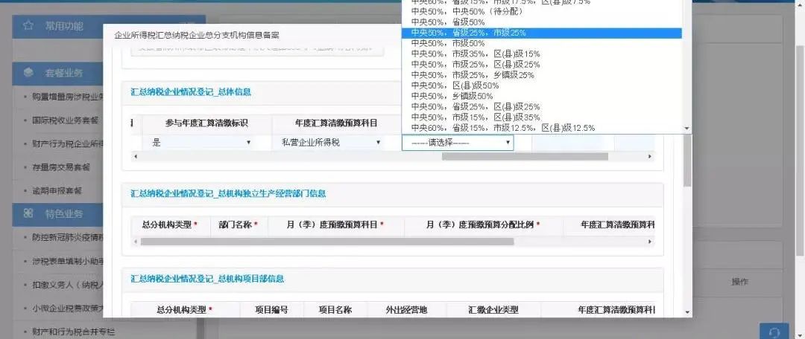This screenshot has height=339, width=805.
Task: Choose option 中央50%，市级50%
Action: 542,44
